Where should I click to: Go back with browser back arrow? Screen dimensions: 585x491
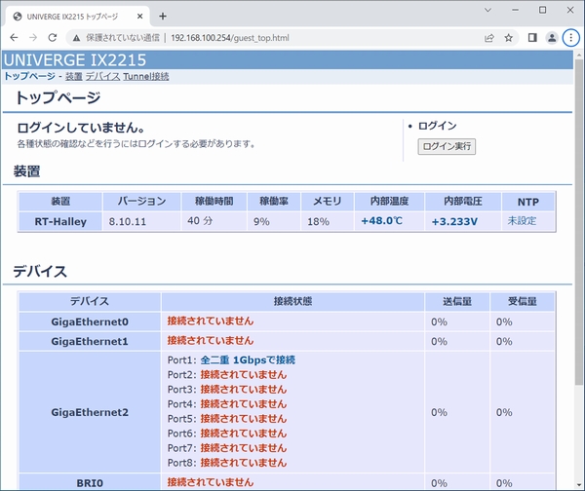[x=14, y=38]
